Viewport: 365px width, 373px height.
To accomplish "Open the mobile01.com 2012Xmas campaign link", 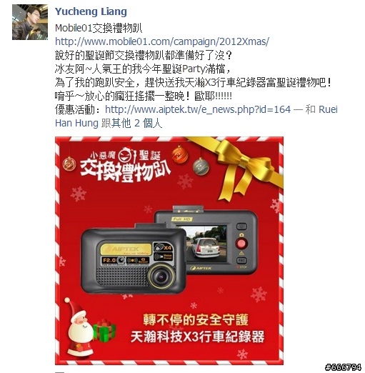I will (162, 41).
